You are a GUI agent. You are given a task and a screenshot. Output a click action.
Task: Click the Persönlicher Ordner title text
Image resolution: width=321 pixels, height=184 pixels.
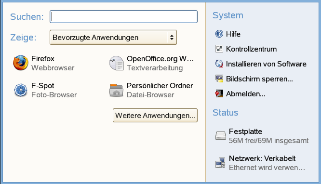pyautogui.click(x=160, y=86)
